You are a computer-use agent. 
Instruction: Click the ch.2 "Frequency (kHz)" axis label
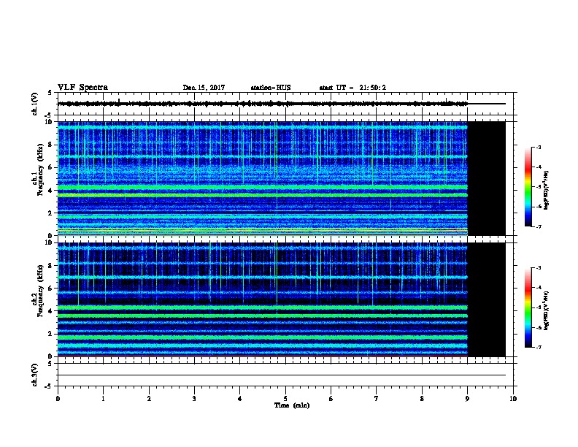[x=40, y=291]
